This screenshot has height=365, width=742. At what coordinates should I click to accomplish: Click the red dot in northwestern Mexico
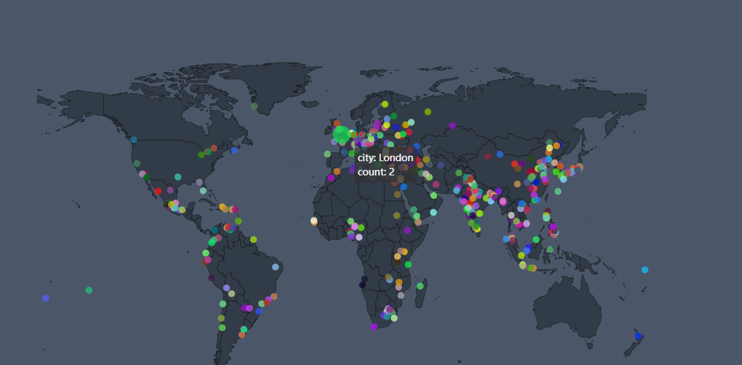158,191
